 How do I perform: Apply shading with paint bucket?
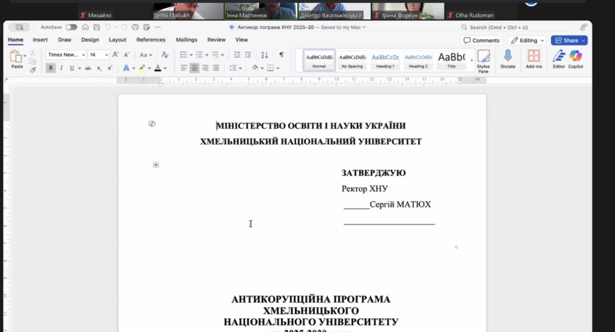click(255, 68)
